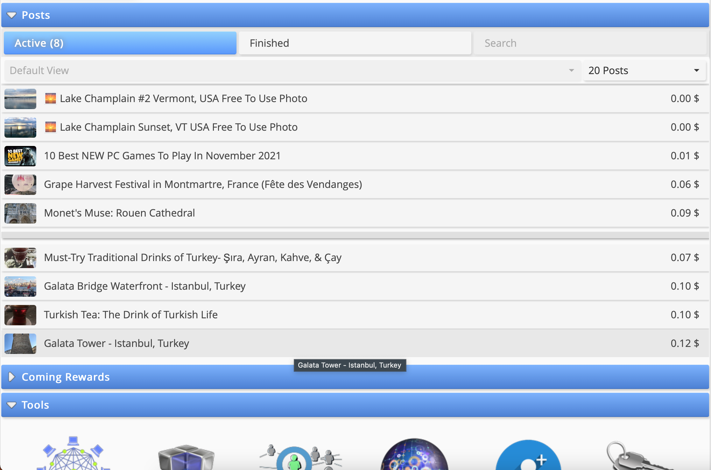
Task: Open the 20 Posts dropdown
Action: [644, 71]
